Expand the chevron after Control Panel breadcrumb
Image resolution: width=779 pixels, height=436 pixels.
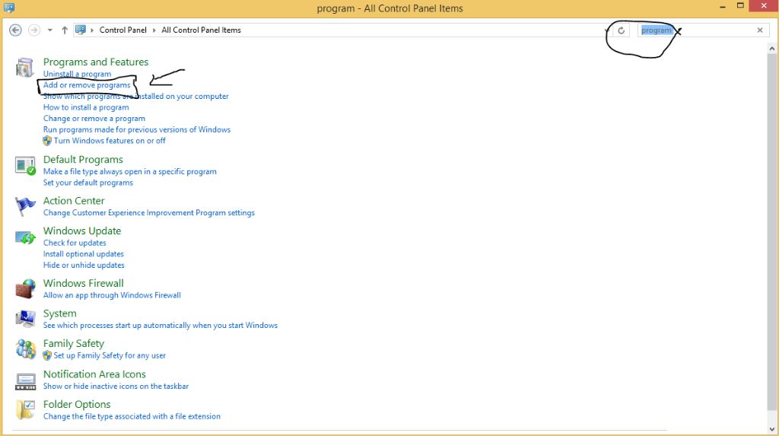(154, 30)
